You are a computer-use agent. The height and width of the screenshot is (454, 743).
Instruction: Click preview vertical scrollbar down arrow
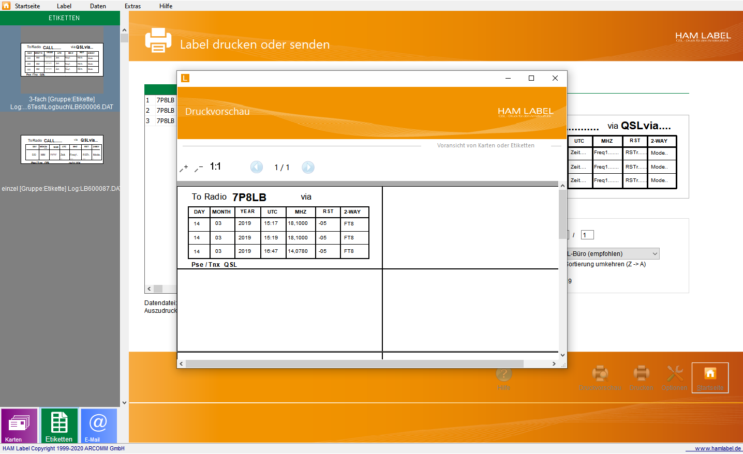[x=562, y=355]
